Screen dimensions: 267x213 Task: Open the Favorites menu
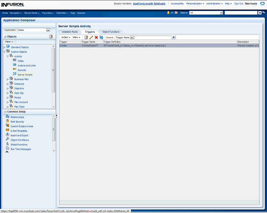click(x=48, y=13)
